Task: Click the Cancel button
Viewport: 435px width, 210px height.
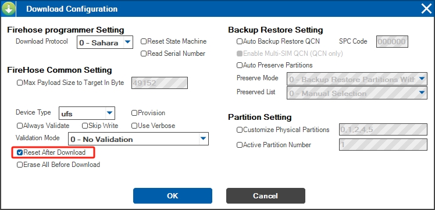Action: 266,195
